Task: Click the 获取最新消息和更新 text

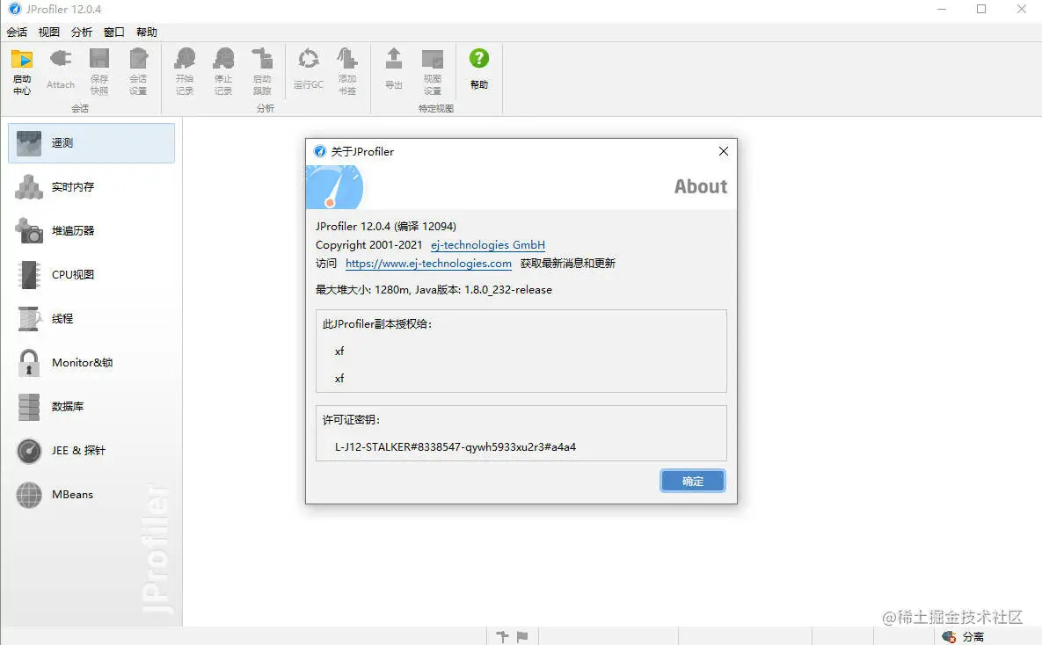Action: [x=568, y=264]
